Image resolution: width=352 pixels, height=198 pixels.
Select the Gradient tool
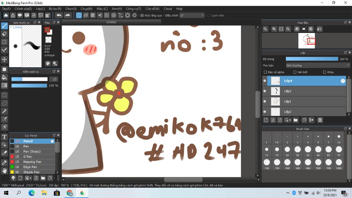click(x=4, y=85)
